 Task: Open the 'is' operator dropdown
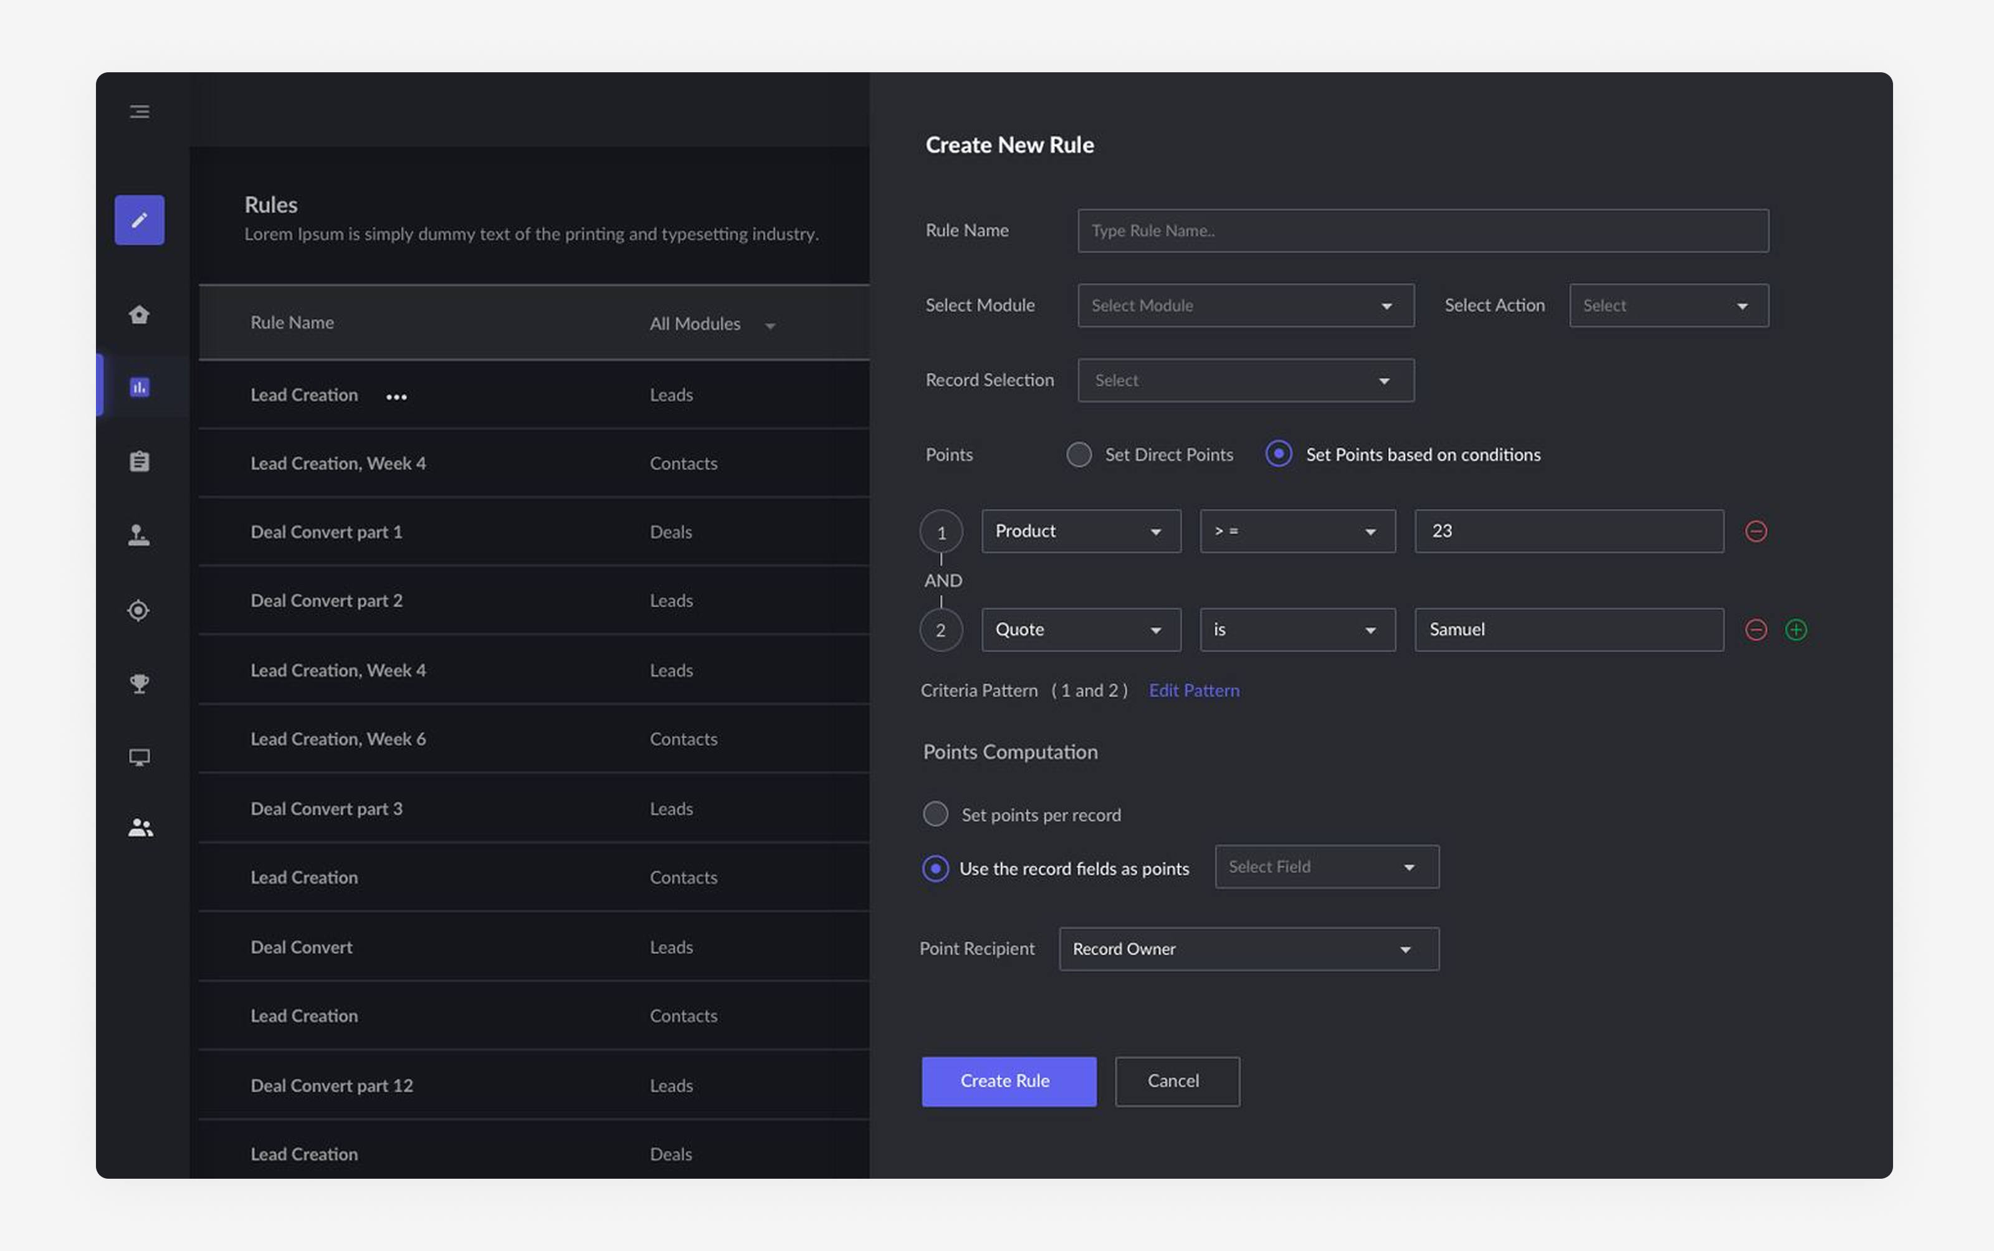coord(1297,630)
